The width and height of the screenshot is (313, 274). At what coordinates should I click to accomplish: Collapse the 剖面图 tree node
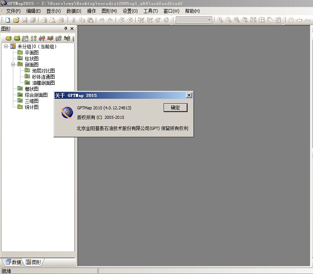point(13,65)
